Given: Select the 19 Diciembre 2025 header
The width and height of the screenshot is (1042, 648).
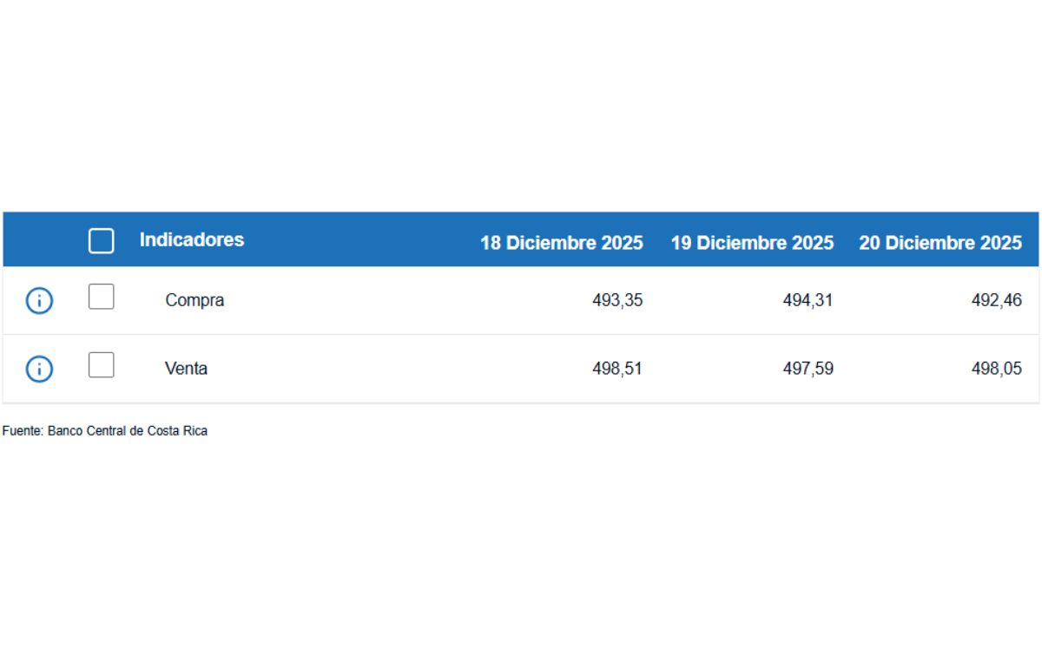Looking at the screenshot, I should (x=752, y=243).
